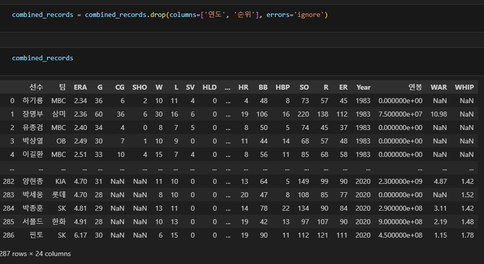This screenshot has width=484, height=264.
Task: Click team cell KIA
Action: point(60,181)
